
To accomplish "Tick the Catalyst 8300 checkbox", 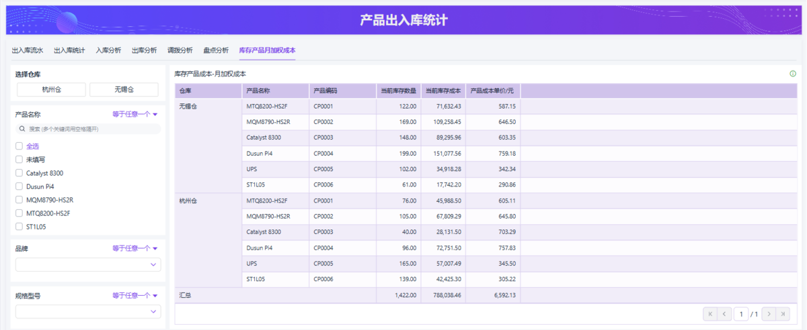I will pyautogui.click(x=19, y=173).
